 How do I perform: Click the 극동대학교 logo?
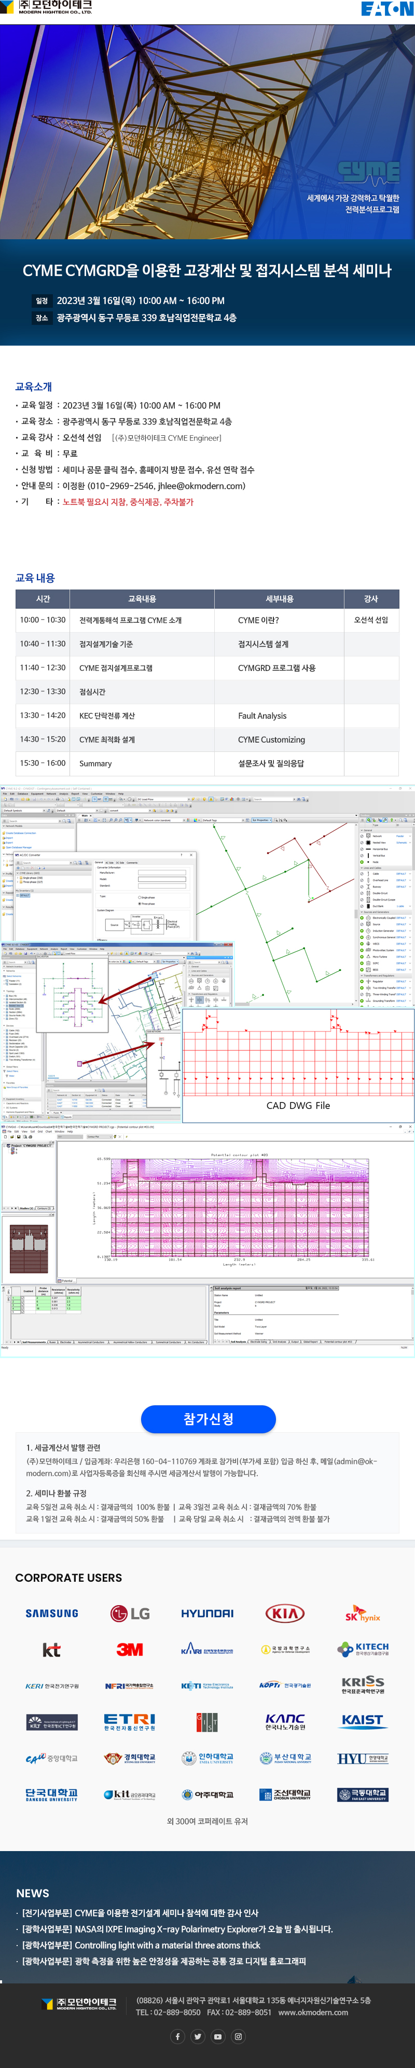363,1794
